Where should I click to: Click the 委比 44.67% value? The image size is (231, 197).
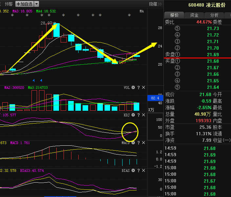[x=204, y=22]
